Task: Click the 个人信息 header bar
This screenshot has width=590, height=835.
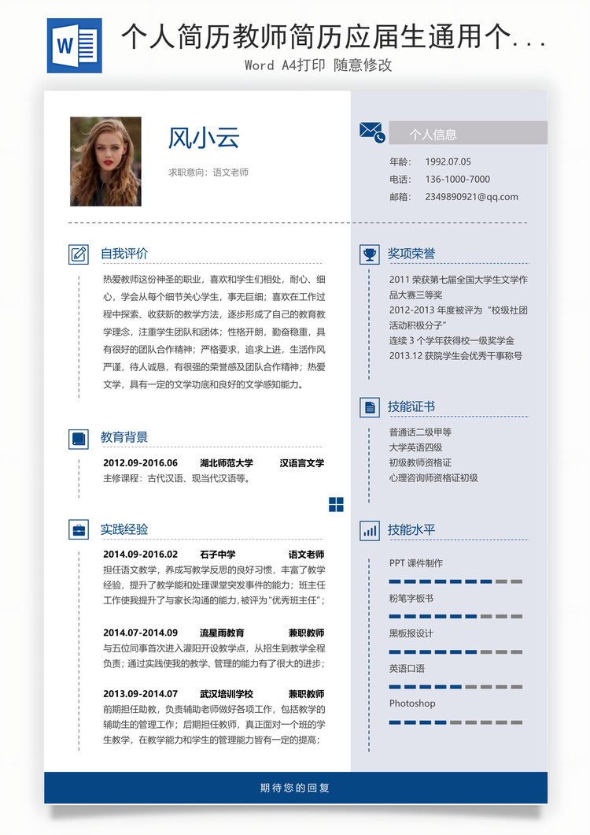Action: (468, 132)
